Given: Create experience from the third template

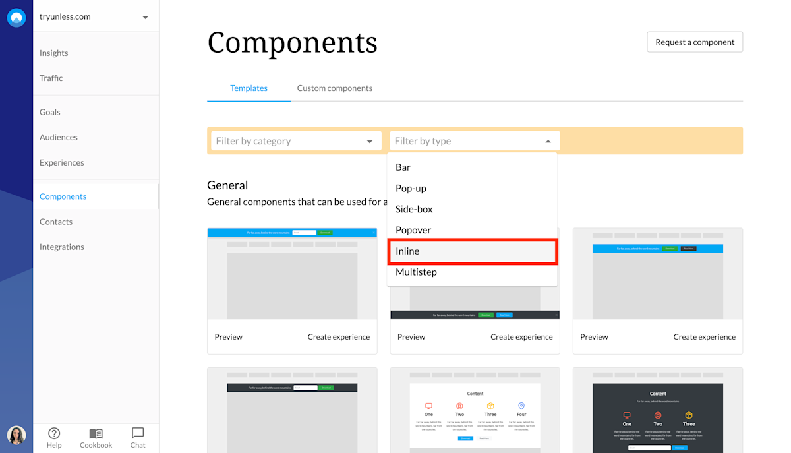Looking at the screenshot, I should [704, 336].
